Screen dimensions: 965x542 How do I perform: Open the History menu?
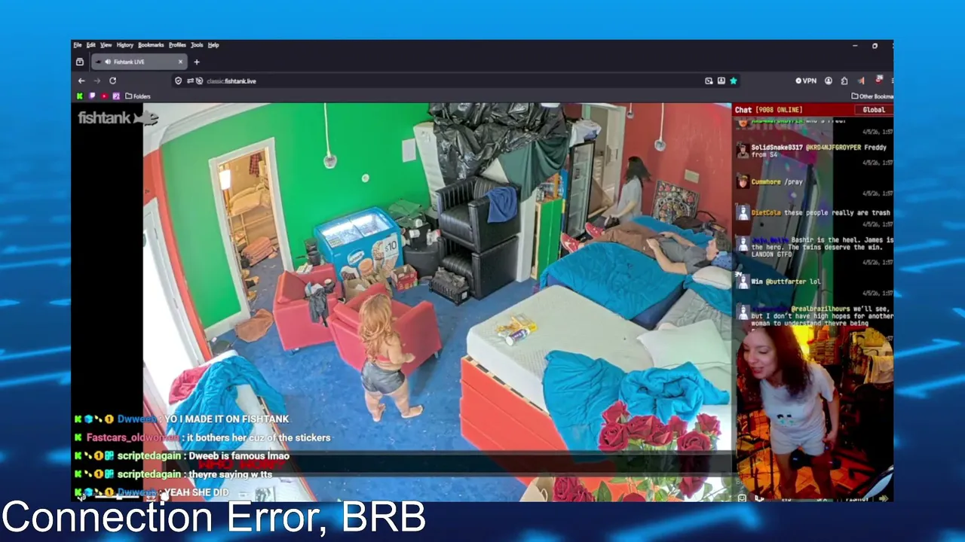point(125,45)
